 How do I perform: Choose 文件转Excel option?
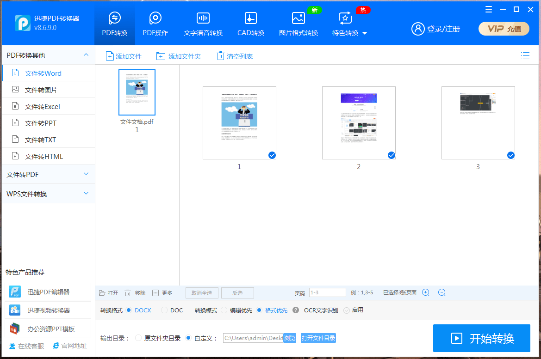[x=48, y=106]
